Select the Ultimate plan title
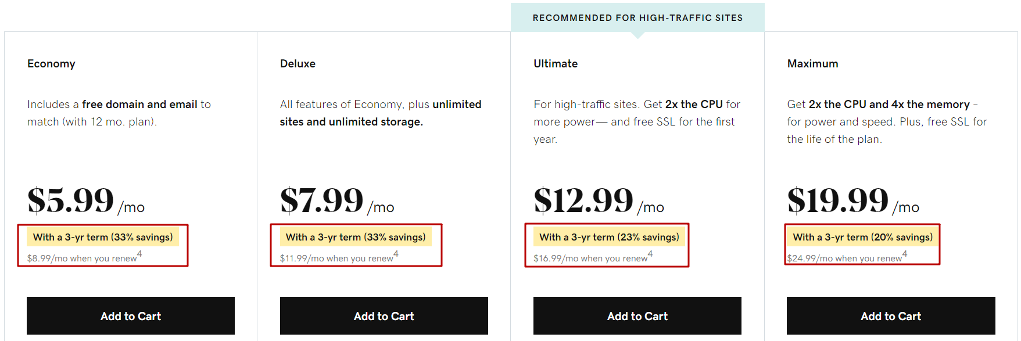 coord(555,63)
